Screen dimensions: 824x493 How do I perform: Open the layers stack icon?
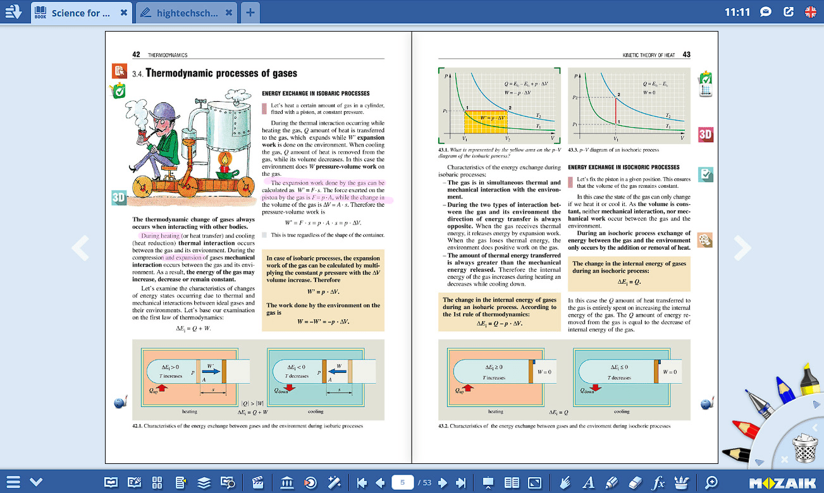(x=204, y=482)
